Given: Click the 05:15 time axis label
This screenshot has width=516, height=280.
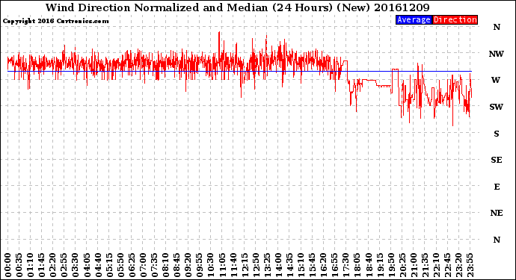Looking at the screenshot, I should coord(109,265).
